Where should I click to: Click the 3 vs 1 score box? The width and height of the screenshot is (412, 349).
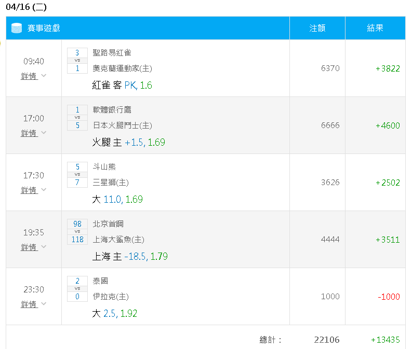coord(77,61)
